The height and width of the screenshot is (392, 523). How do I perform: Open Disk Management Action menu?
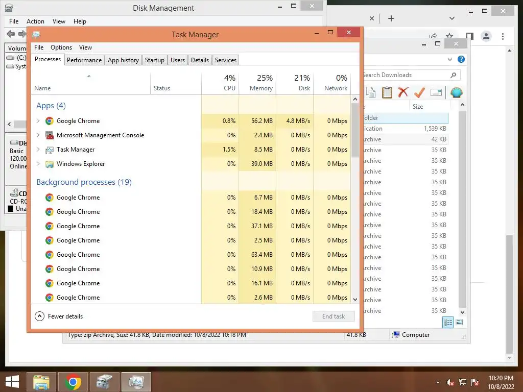tap(35, 21)
